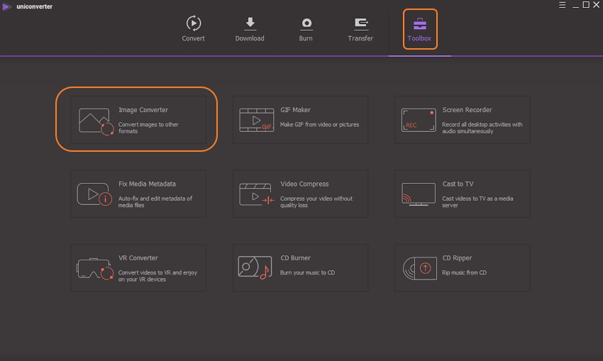Minimize the uniconverter window
The height and width of the screenshot is (361, 603).
(575, 6)
